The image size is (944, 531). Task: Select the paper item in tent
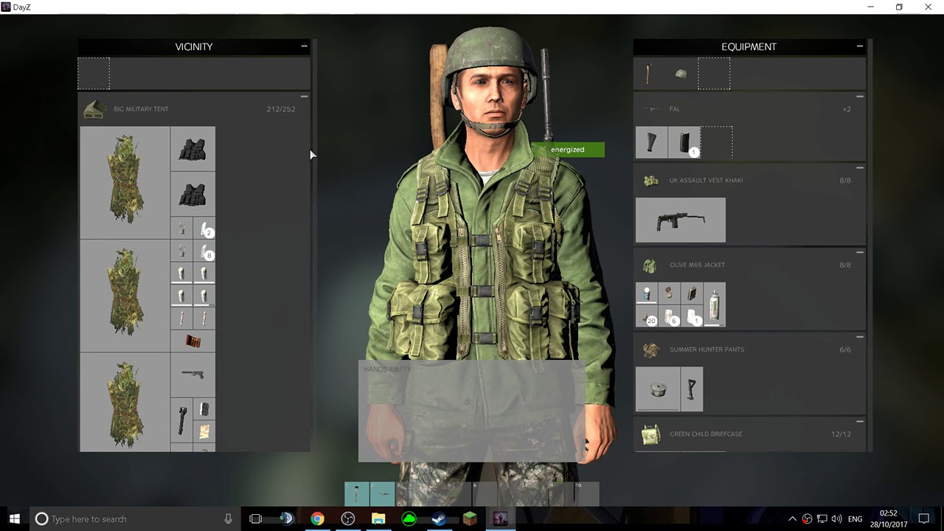click(x=204, y=431)
